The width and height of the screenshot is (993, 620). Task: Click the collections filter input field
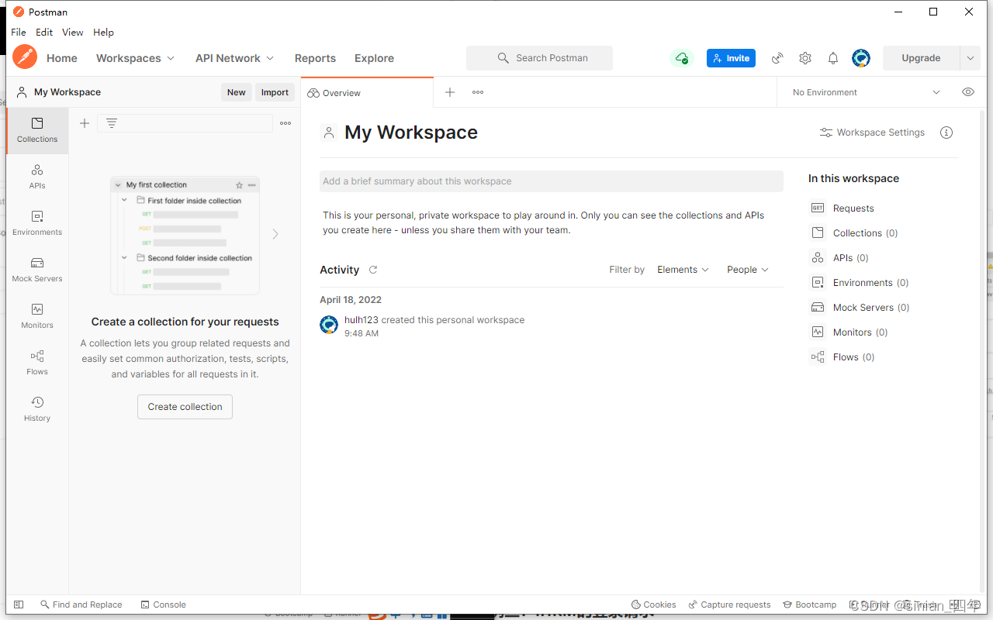(185, 123)
